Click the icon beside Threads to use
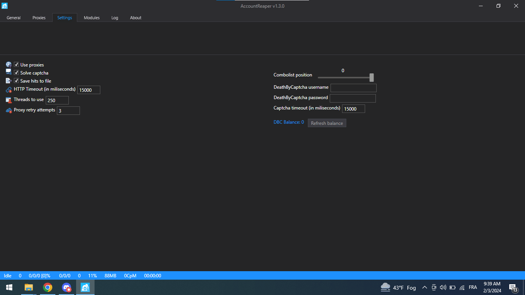525x295 pixels. [9, 100]
